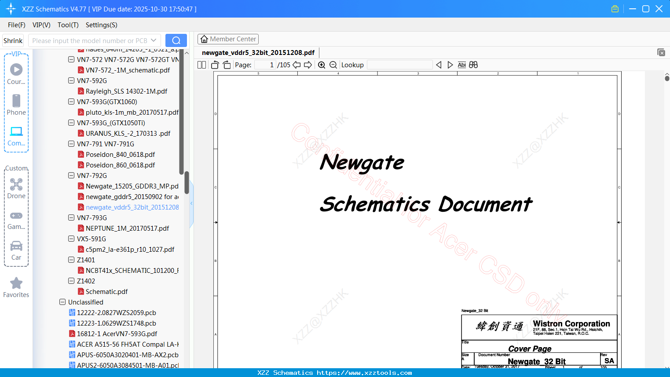This screenshot has height=377, width=670.
Task: Rotate the page clockwise
Action: coord(227,65)
